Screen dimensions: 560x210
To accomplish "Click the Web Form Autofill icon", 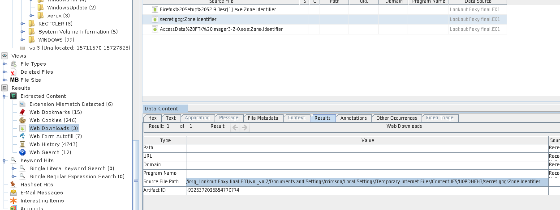I will pos(22,136).
